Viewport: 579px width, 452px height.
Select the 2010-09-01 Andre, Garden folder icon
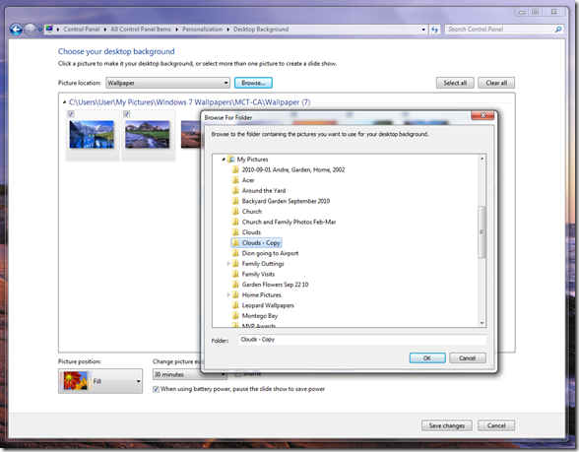point(235,169)
